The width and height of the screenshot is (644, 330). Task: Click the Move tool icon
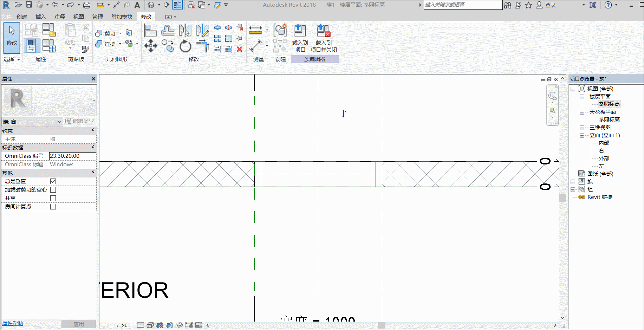point(150,46)
